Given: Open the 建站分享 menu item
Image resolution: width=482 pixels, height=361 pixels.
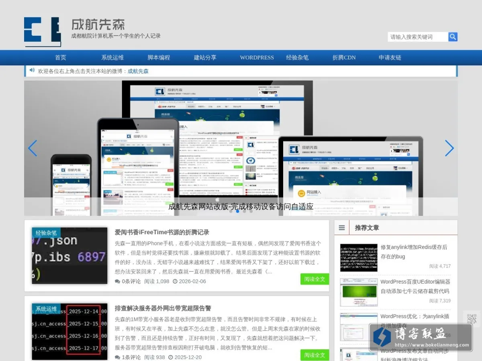Looking at the screenshot, I should pyautogui.click(x=205, y=57).
